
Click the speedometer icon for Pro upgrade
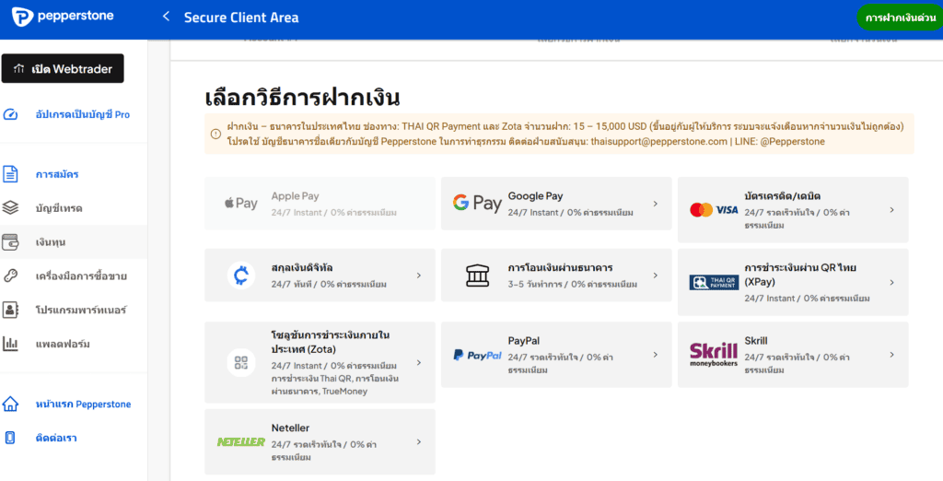click(10, 114)
